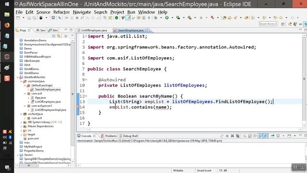Toggle Show Console When Standard Out Changes
The image size is (307, 173).
click(x=260, y=136)
